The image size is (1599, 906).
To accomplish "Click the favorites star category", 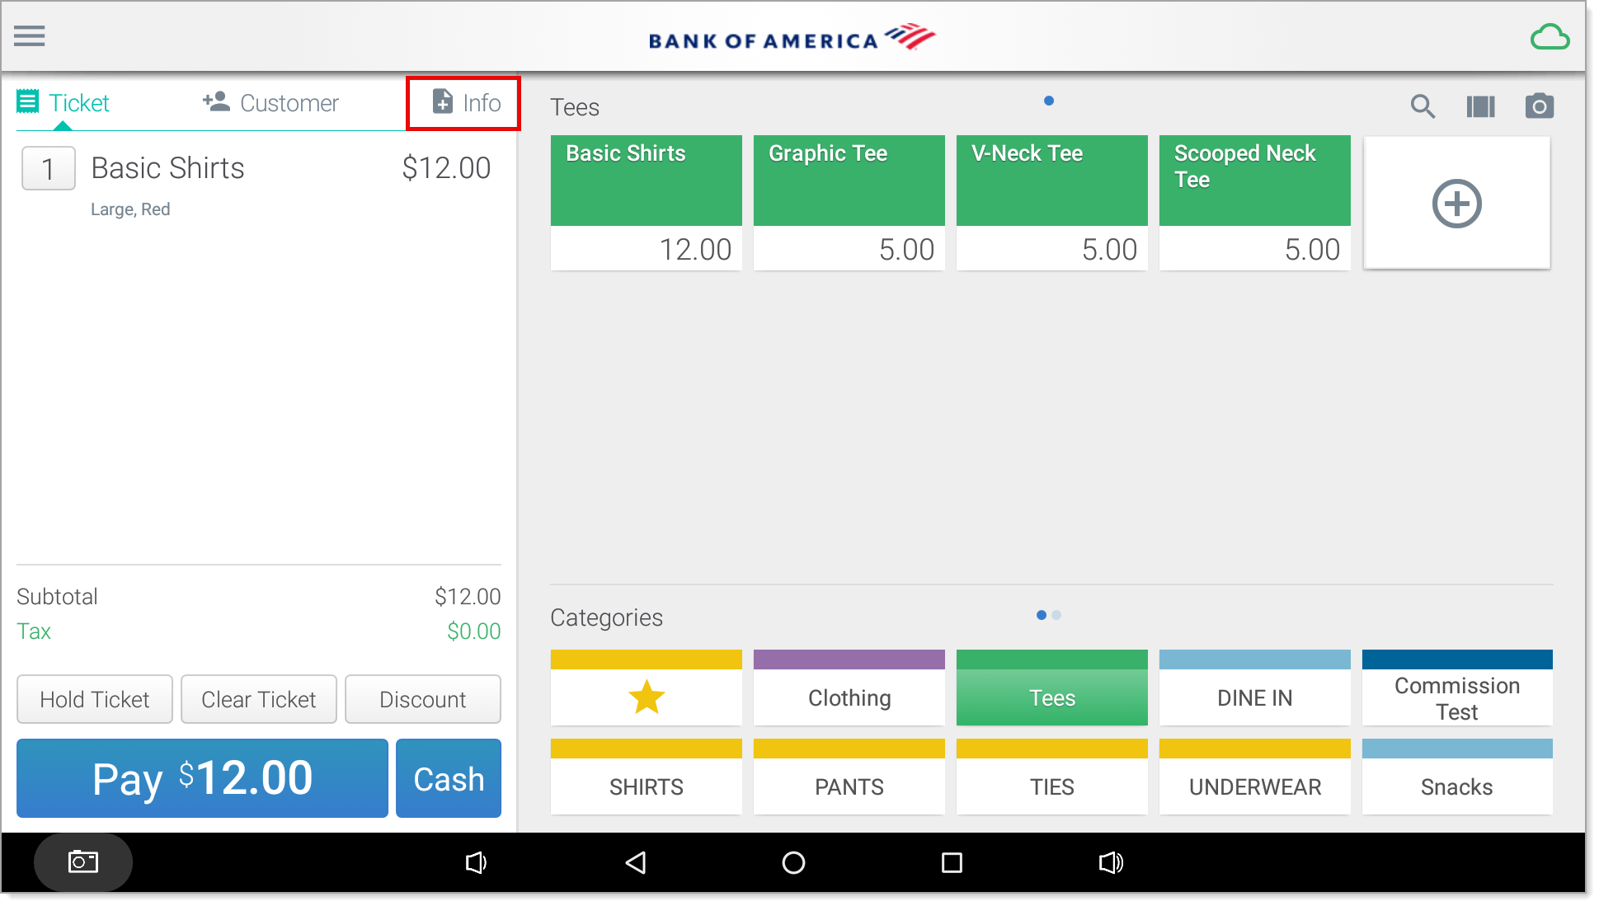I will (x=646, y=697).
